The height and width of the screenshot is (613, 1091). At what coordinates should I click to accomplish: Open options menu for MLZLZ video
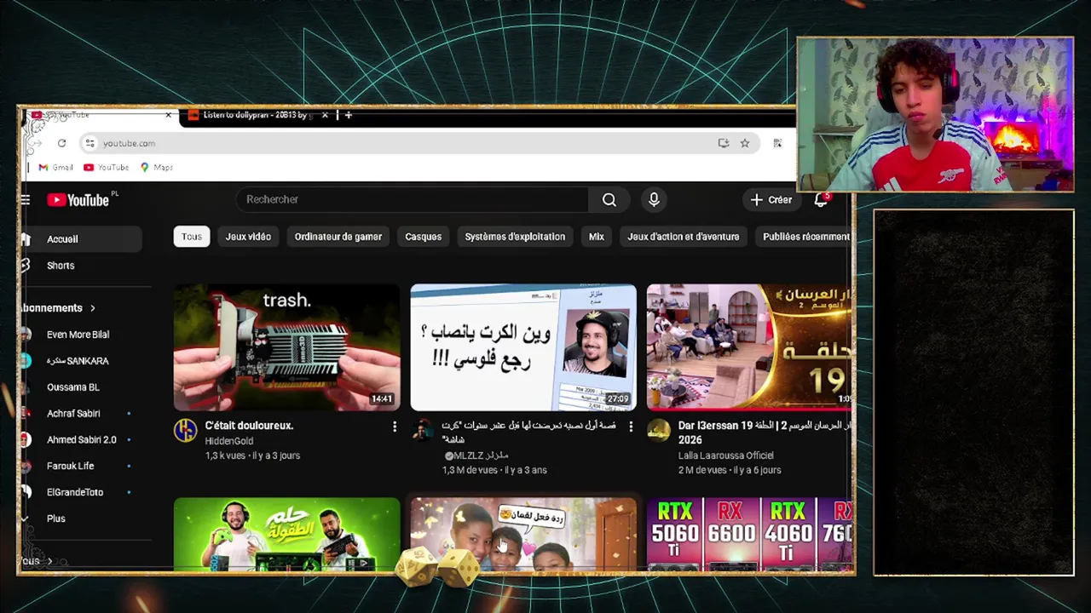click(631, 426)
